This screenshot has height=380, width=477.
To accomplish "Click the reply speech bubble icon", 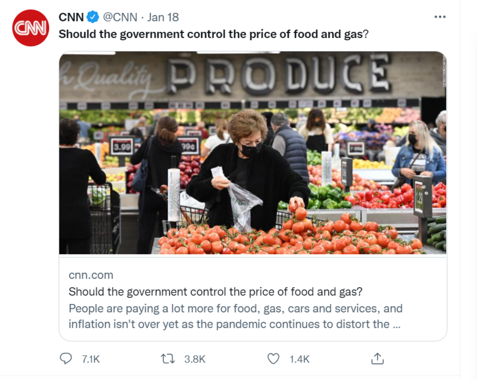I will (66, 358).
